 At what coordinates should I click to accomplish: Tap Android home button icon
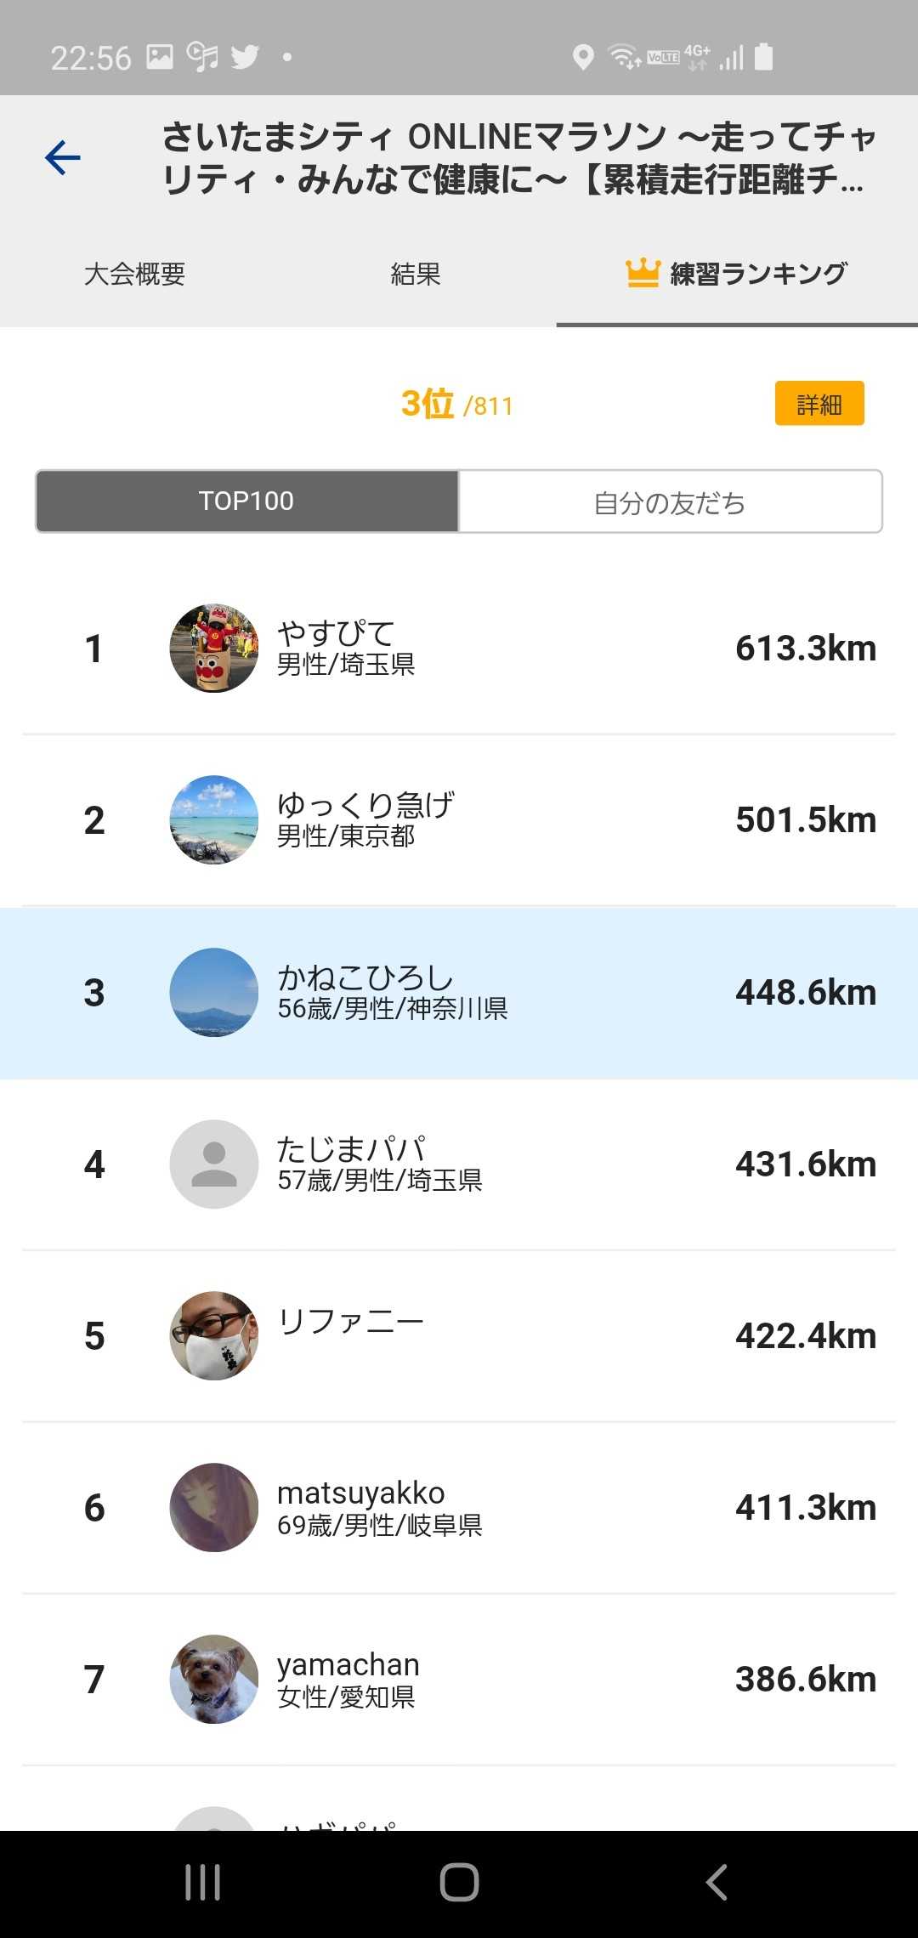(x=459, y=1882)
